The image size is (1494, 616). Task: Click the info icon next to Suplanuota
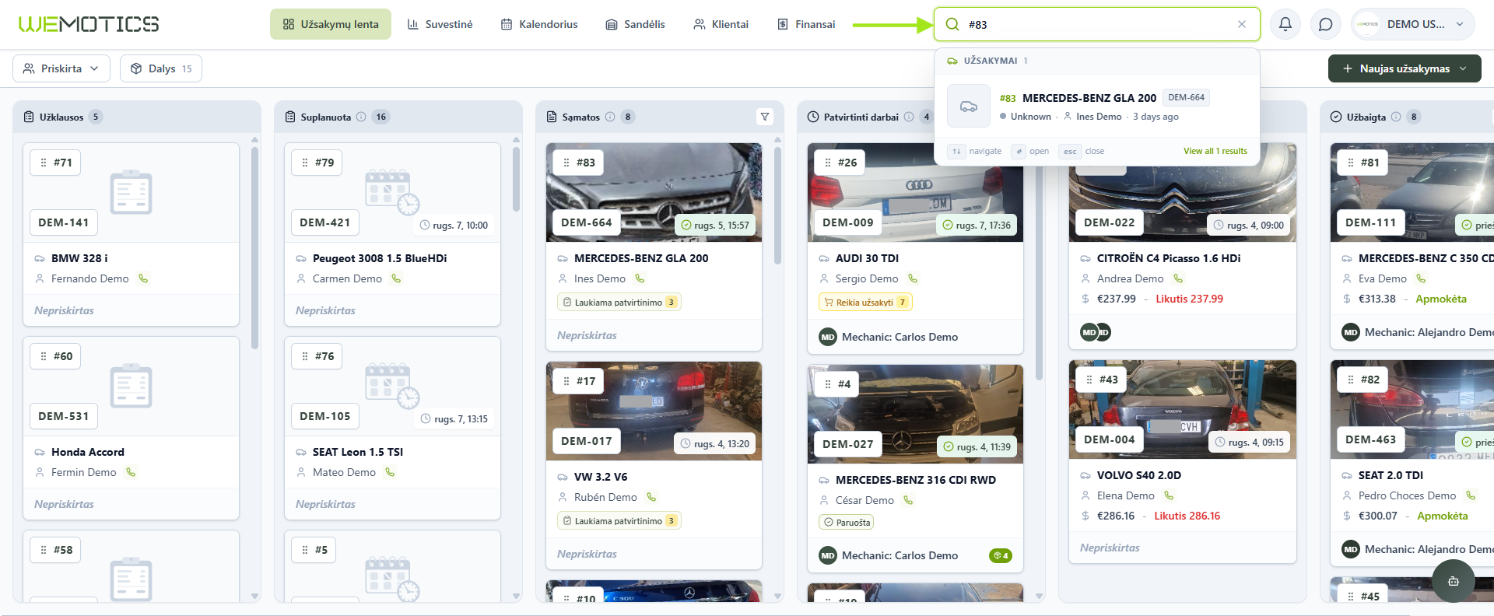click(361, 117)
